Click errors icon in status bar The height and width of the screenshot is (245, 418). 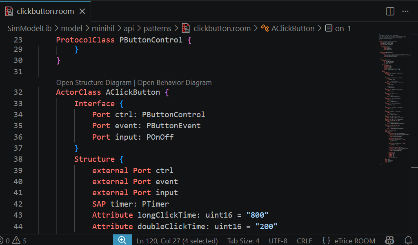click(x=1, y=241)
